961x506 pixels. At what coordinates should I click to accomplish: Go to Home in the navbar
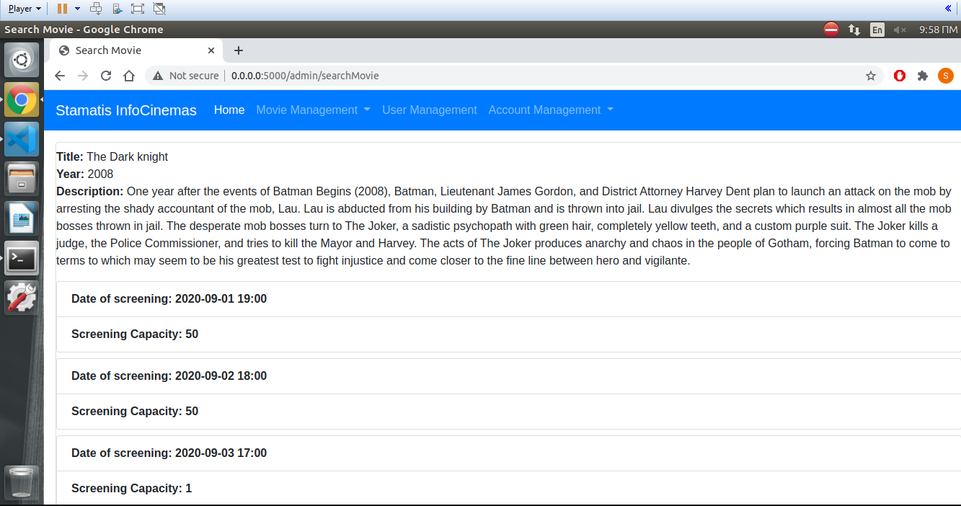229,110
